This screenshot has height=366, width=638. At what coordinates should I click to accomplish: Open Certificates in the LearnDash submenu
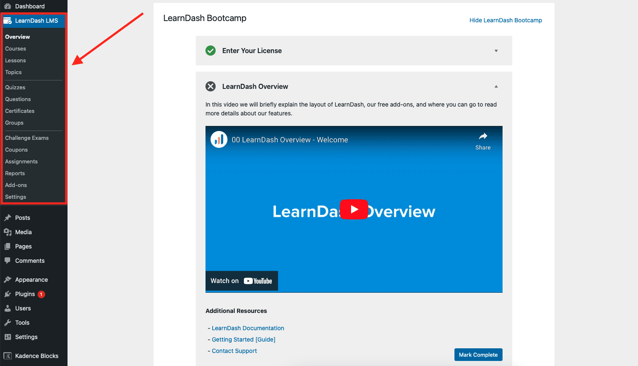(x=20, y=111)
